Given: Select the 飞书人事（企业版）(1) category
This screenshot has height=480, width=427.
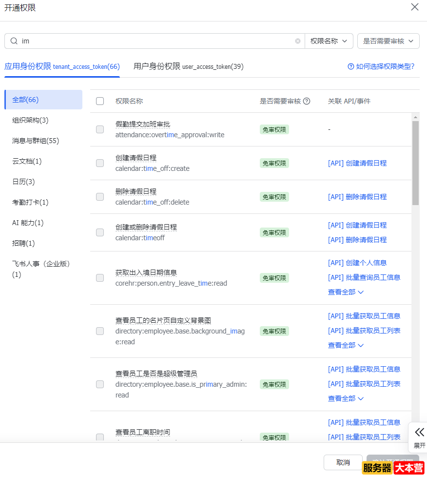Looking at the screenshot, I should click(41, 269).
